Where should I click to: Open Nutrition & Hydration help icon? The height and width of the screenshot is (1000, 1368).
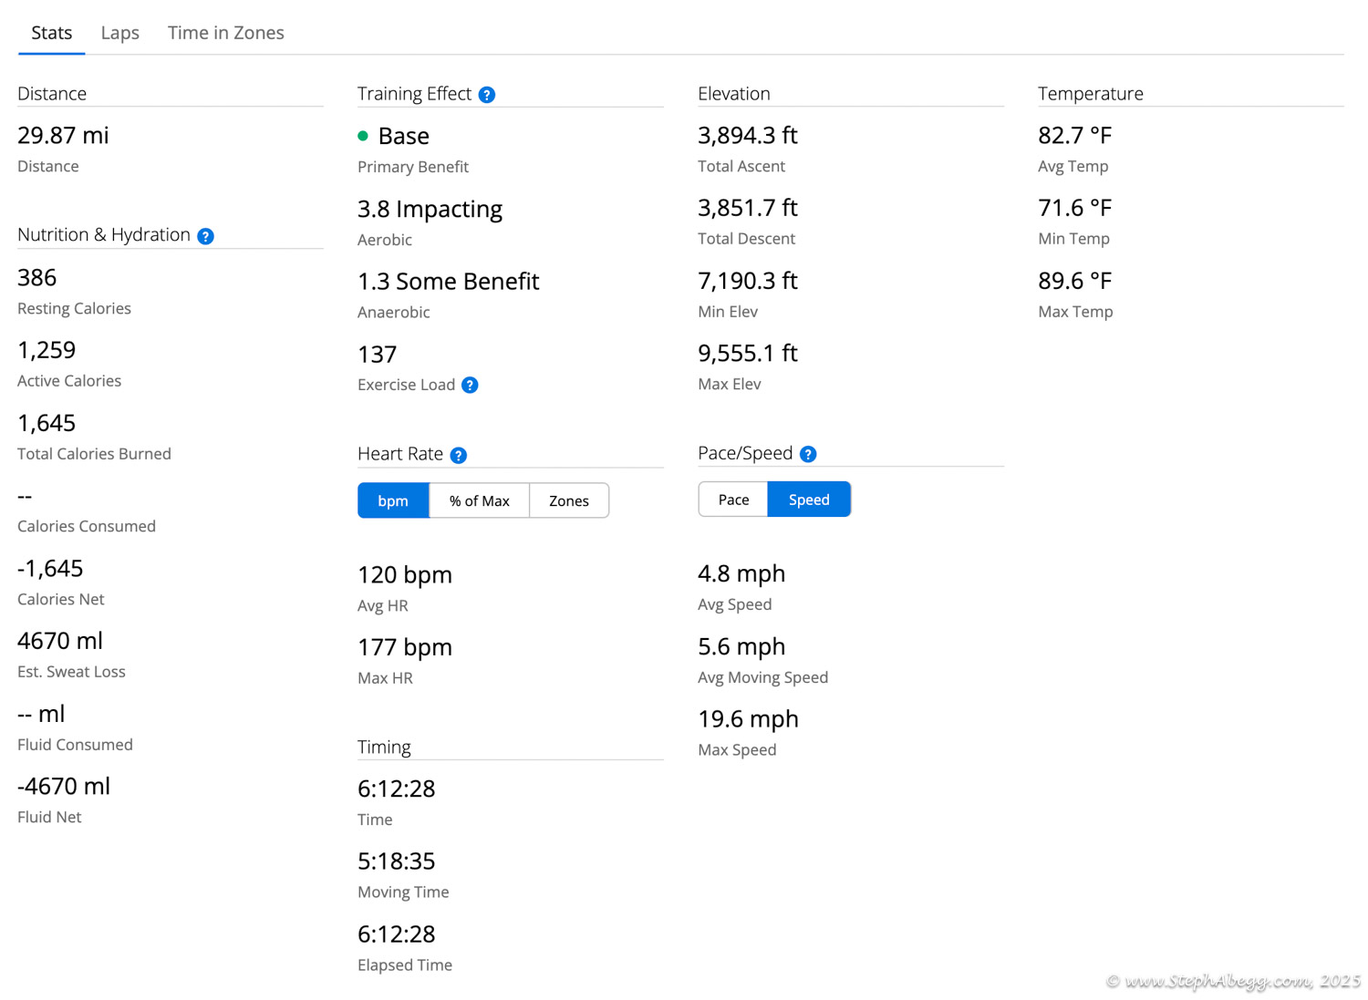click(x=206, y=236)
